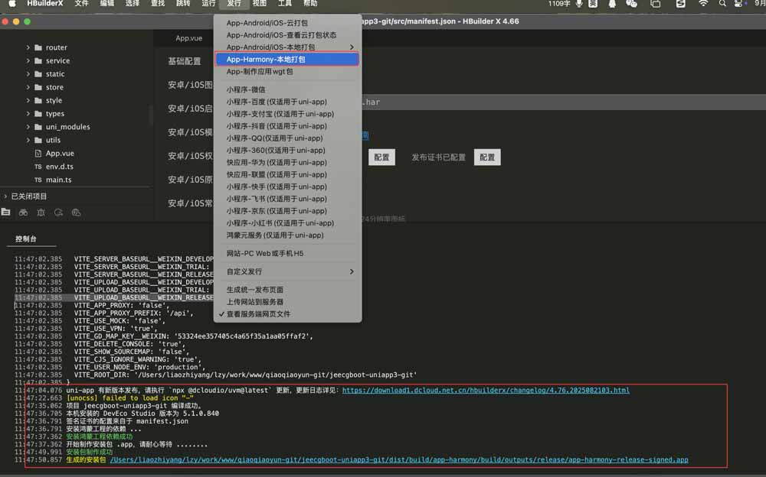Click the microphone icon in menu bar

[579, 4]
